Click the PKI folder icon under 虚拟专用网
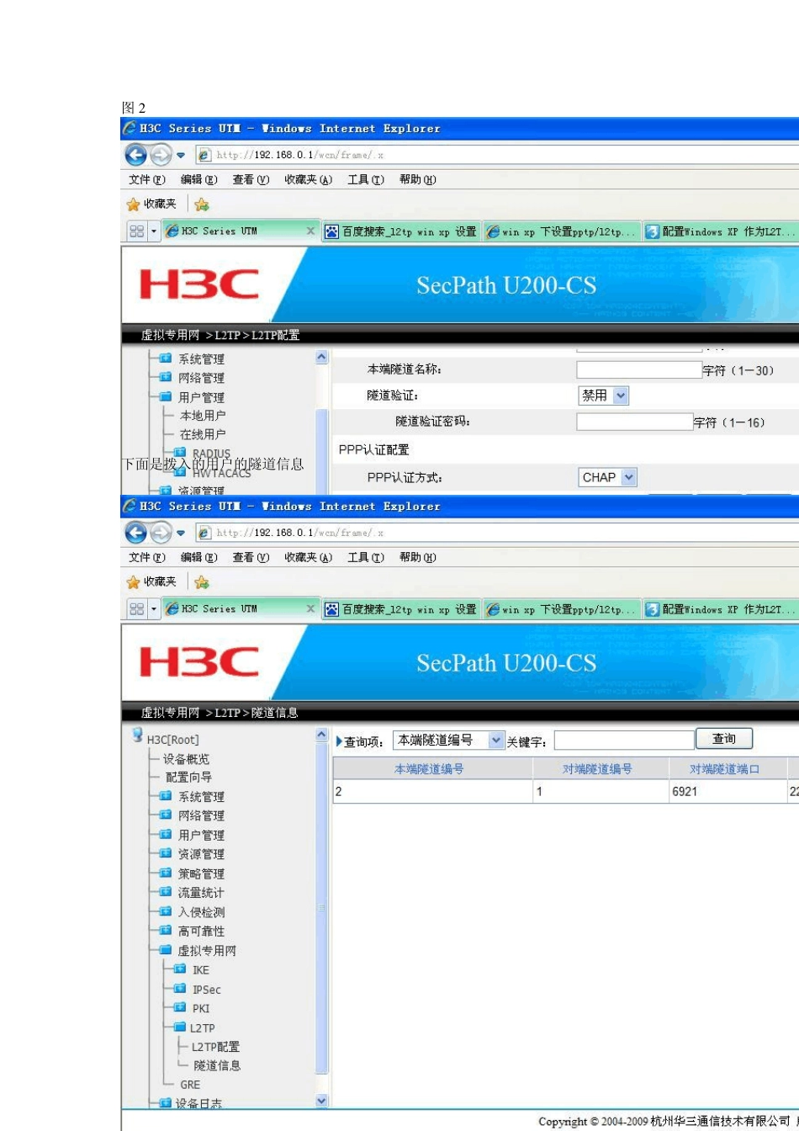 coord(180,1007)
